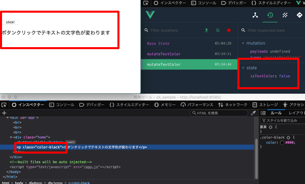Collapse the div id="app" node
The image size is (305, 184).
(8, 118)
